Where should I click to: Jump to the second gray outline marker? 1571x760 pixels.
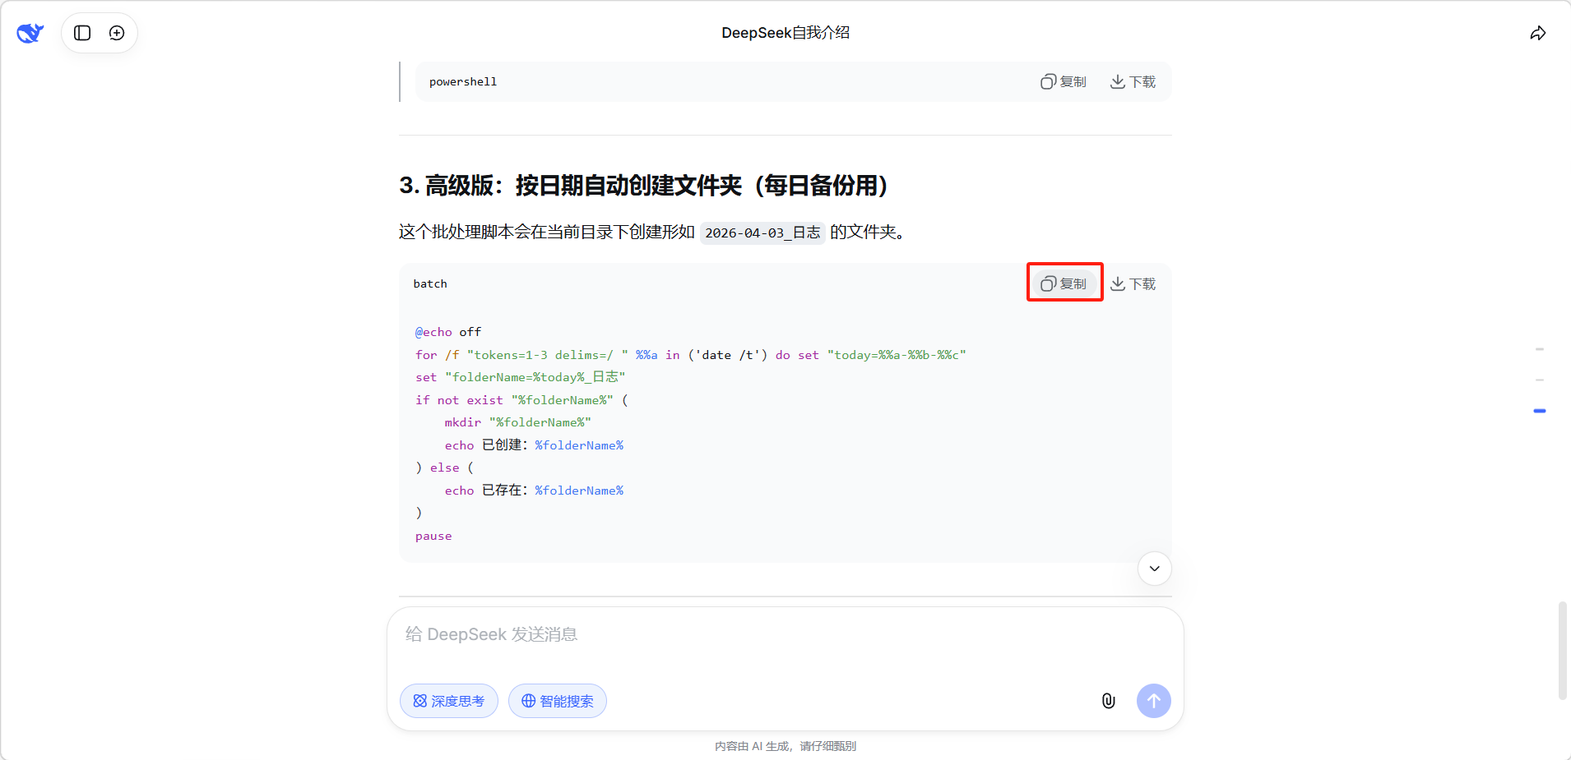pos(1539,380)
